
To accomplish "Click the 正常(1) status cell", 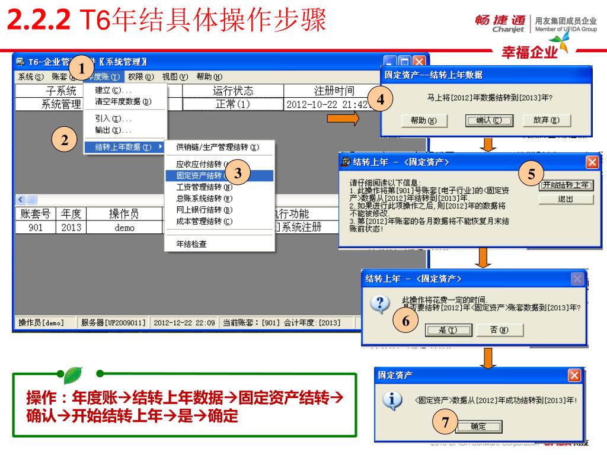I will 233,104.
